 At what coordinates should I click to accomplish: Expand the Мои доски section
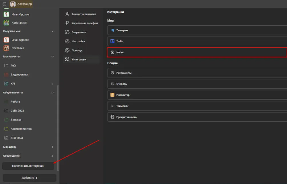pyautogui.click(x=52, y=147)
